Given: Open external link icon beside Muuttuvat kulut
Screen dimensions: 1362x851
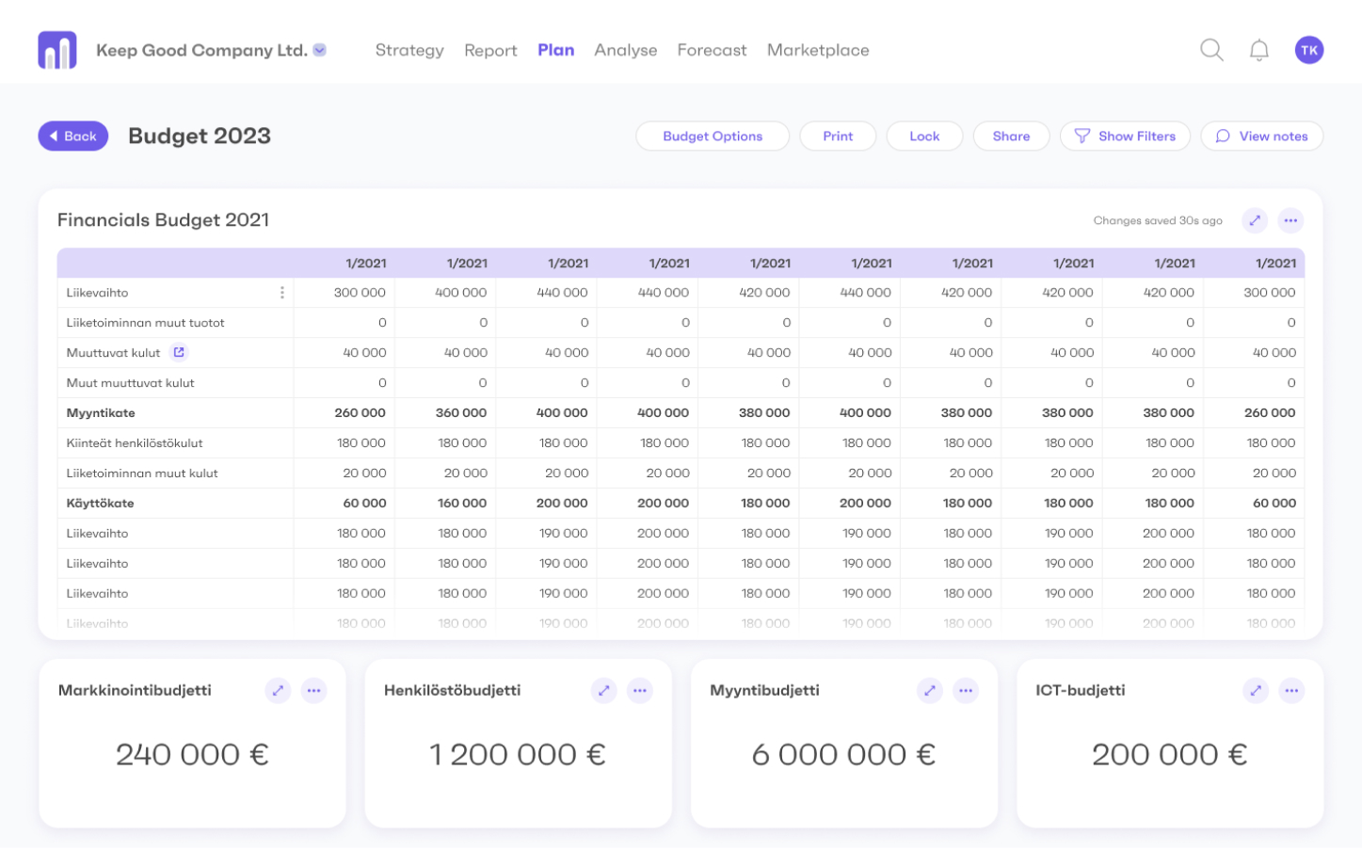Looking at the screenshot, I should pos(179,352).
